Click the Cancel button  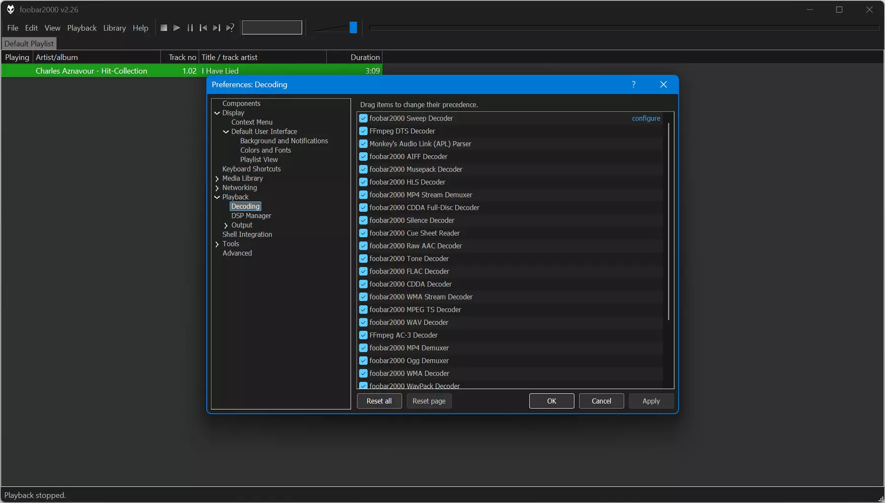(601, 401)
